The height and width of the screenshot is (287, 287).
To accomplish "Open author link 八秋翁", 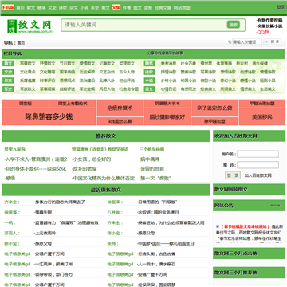I will 114,212.
